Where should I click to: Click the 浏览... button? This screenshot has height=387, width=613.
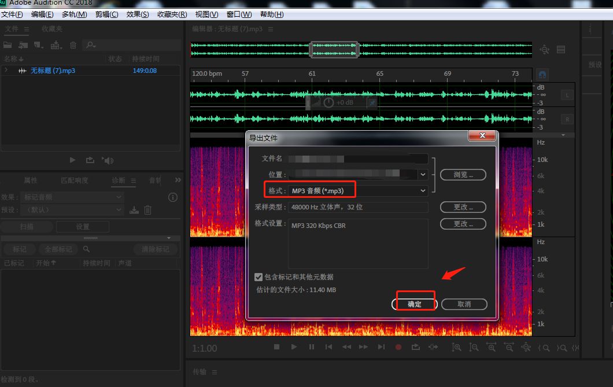click(463, 175)
